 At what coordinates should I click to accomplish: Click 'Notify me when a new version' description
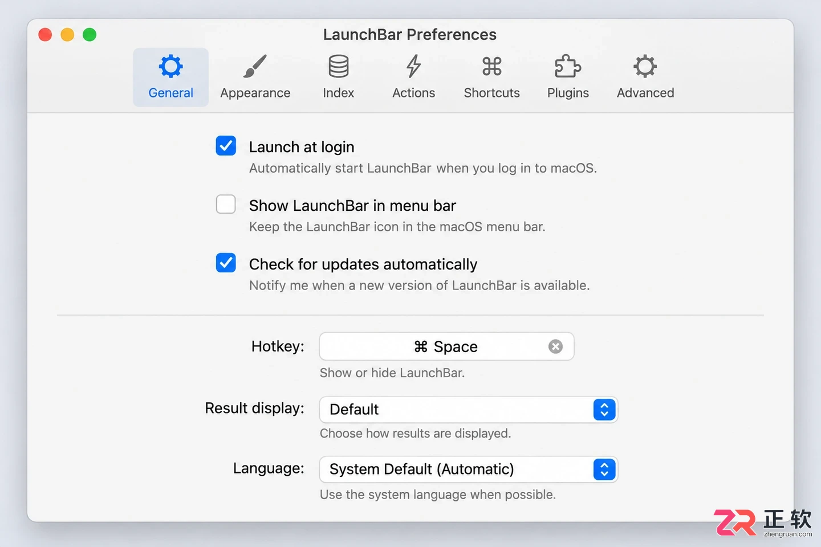click(x=420, y=285)
